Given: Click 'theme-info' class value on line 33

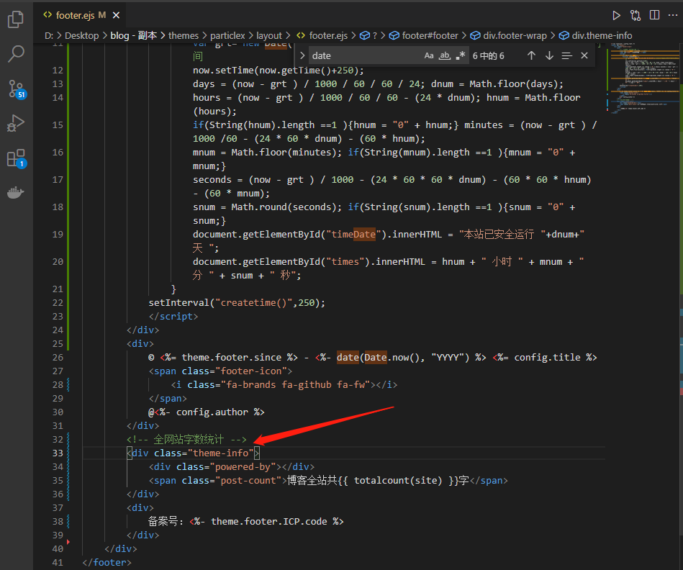Looking at the screenshot, I should pos(220,453).
